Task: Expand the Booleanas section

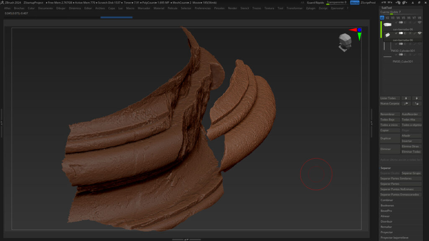Action: coord(387,205)
